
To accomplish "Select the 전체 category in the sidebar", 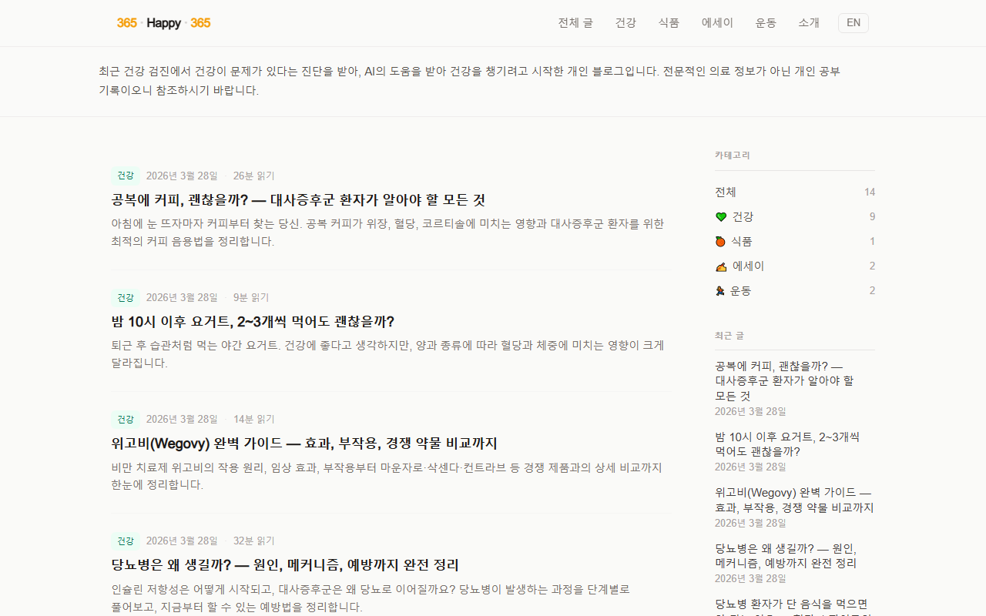I will click(x=726, y=192).
